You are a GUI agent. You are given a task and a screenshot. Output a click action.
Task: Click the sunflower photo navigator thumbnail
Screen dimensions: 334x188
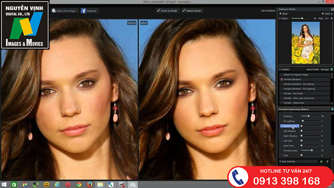coord(305,42)
